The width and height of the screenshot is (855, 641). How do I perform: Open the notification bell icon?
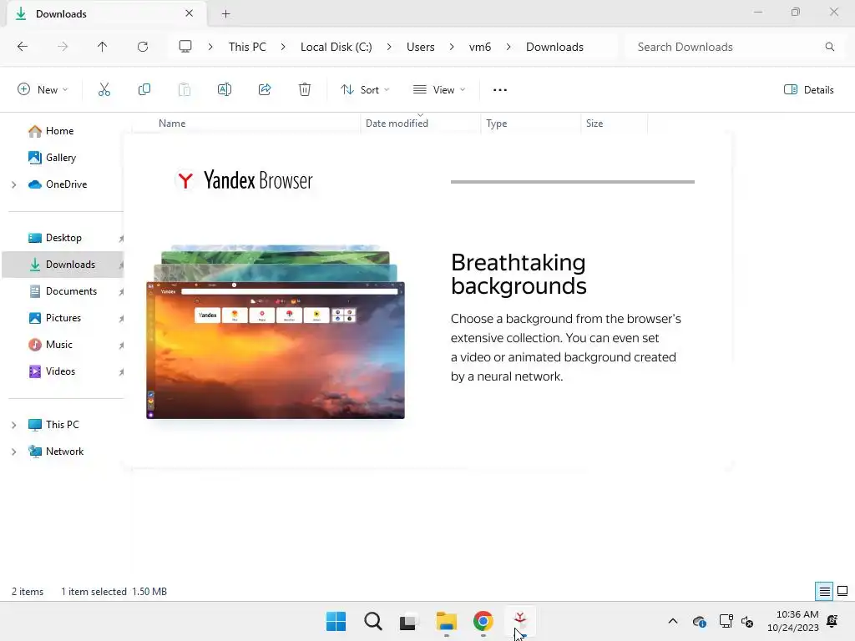click(x=832, y=621)
